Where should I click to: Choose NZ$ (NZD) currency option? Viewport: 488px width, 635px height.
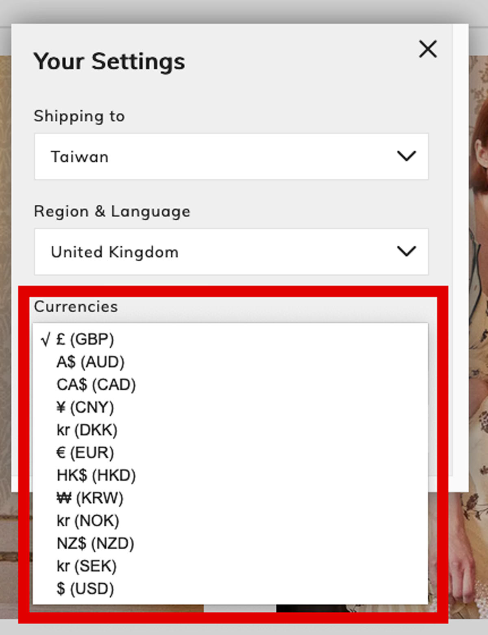pyautogui.click(x=95, y=543)
